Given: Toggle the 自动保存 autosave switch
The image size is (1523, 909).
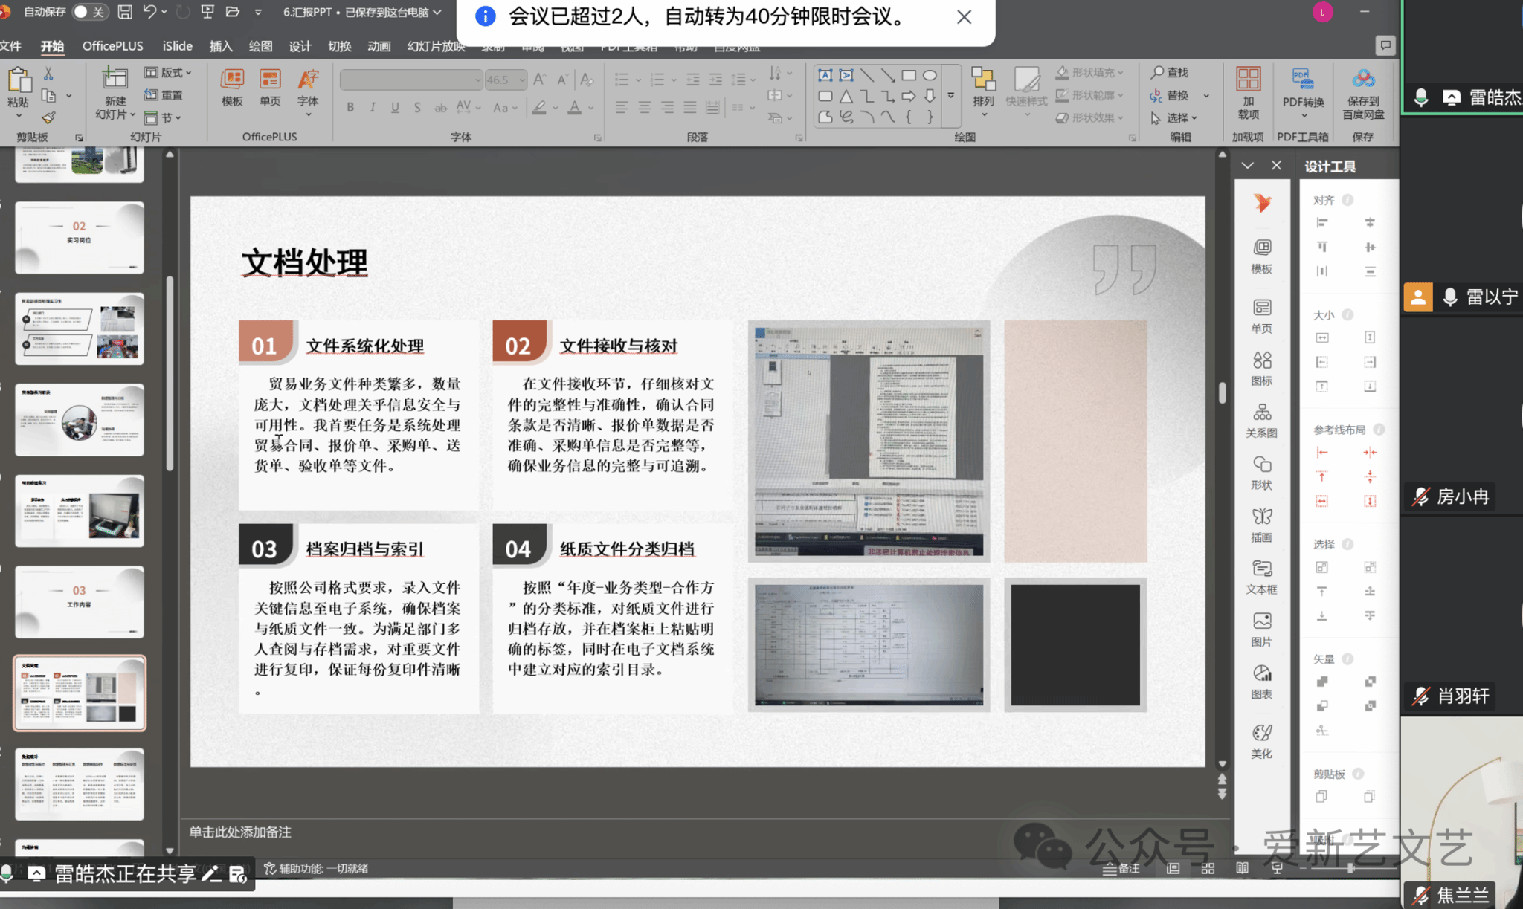Looking at the screenshot, I should pyautogui.click(x=89, y=12).
